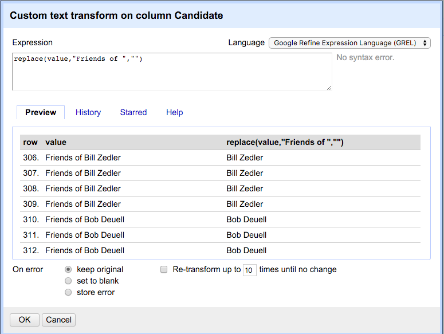Enable the Re-transform until no change checkbox
The image size is (444, 334).
pos(164,269)
